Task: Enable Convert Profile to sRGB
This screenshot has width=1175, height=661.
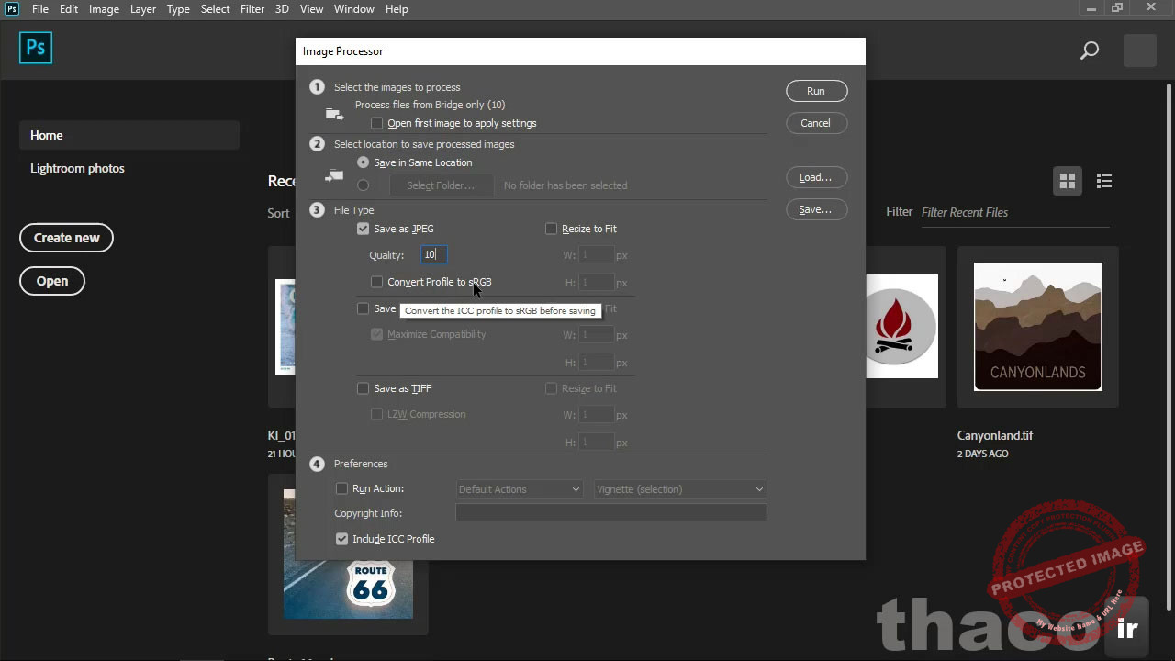Action: (376, 282)
